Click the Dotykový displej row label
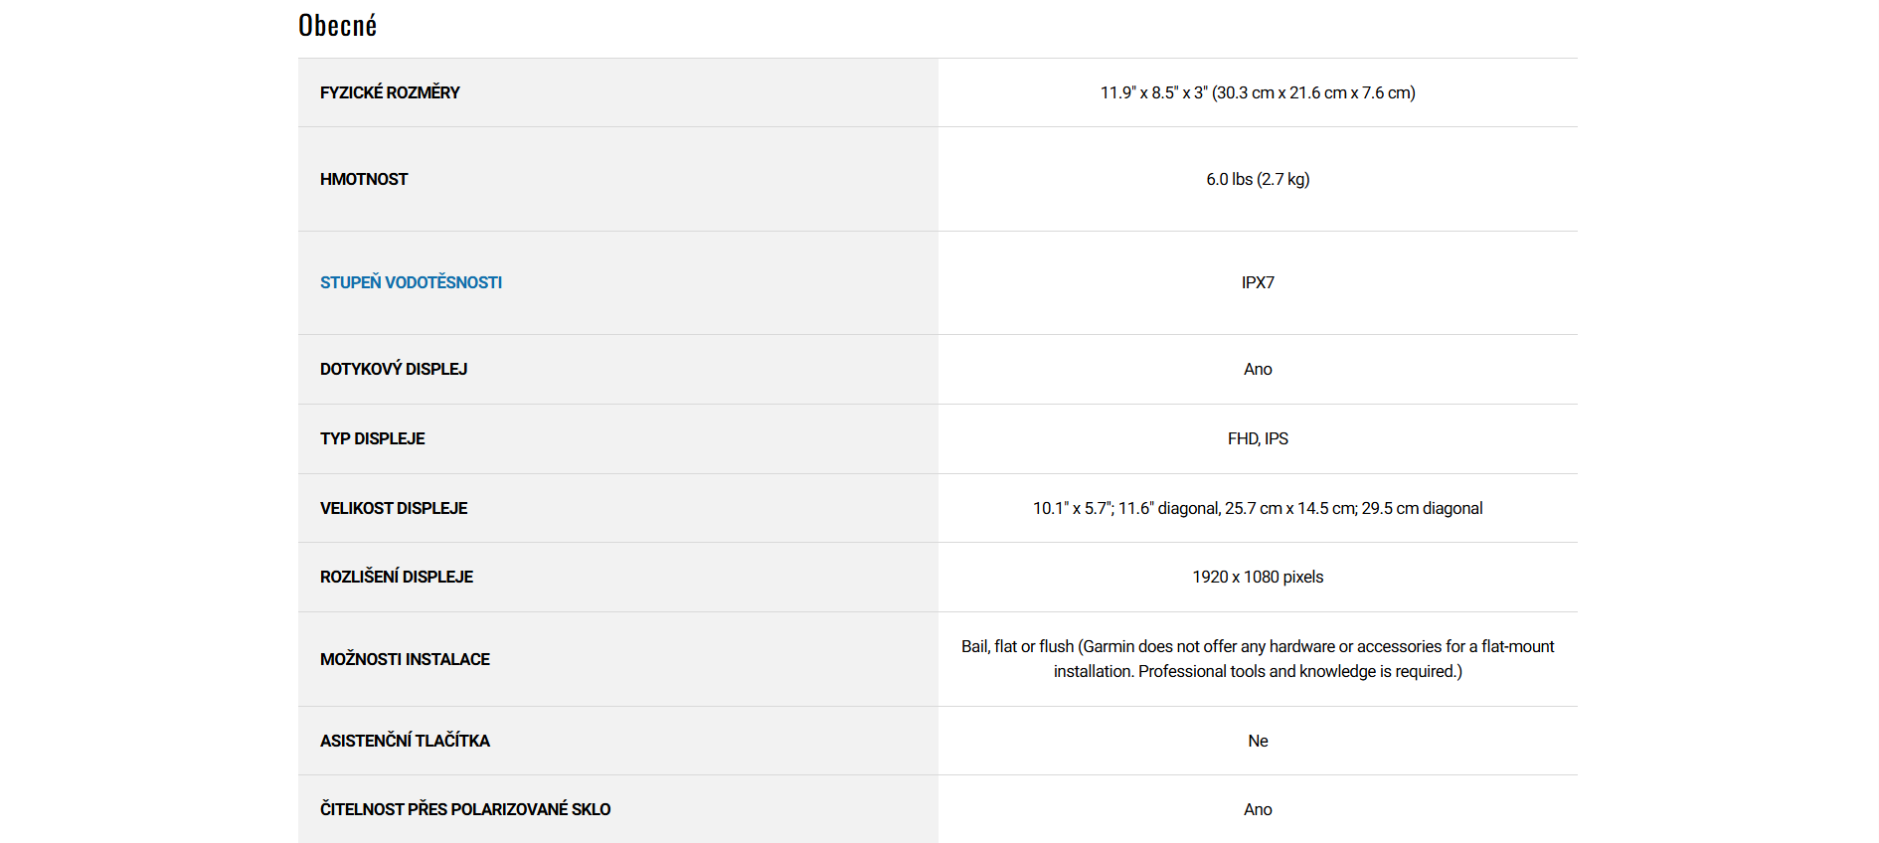Viewport: 1879px width, 843px height. pos(394,369)
